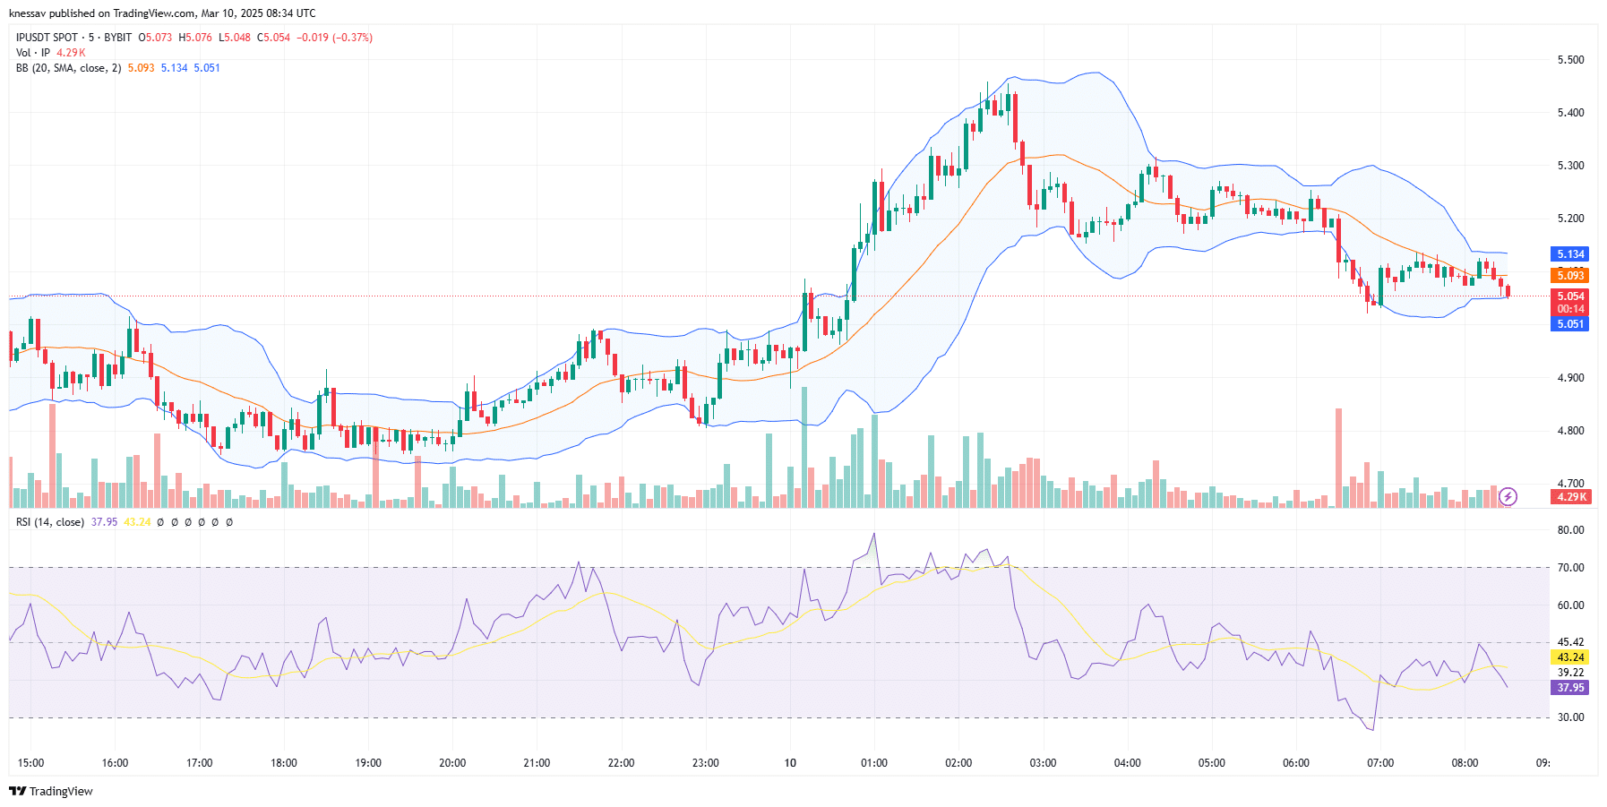This screenshot has width=1607, height=807.
Task: Click the change value −0.019 (−0.37%)
Action: click(335, 38)
